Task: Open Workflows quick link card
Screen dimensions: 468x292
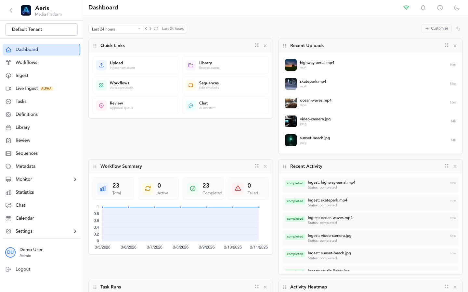Action: coord(136,85)
